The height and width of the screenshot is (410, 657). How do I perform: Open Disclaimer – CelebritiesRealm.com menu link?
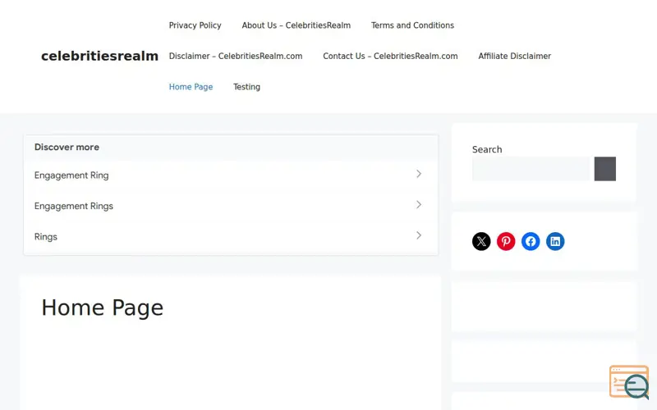[x=236, y=56]
